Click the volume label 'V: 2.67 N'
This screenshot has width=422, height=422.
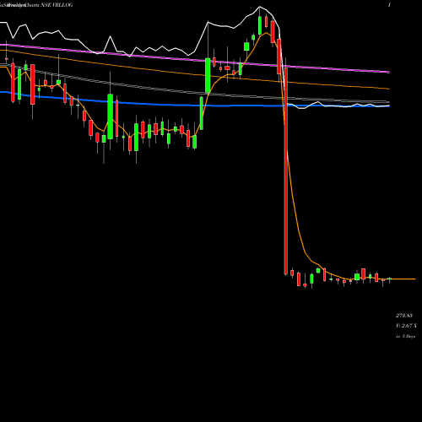pyautogui.click(x=406, y=326)
